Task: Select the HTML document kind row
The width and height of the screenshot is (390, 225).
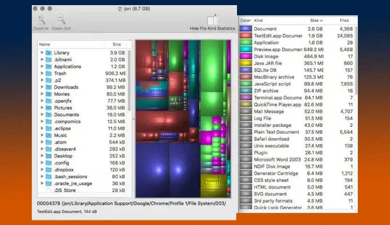Action: tap(297, 187)
